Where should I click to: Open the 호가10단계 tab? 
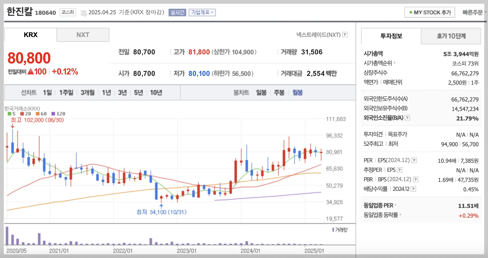(451, 36)
